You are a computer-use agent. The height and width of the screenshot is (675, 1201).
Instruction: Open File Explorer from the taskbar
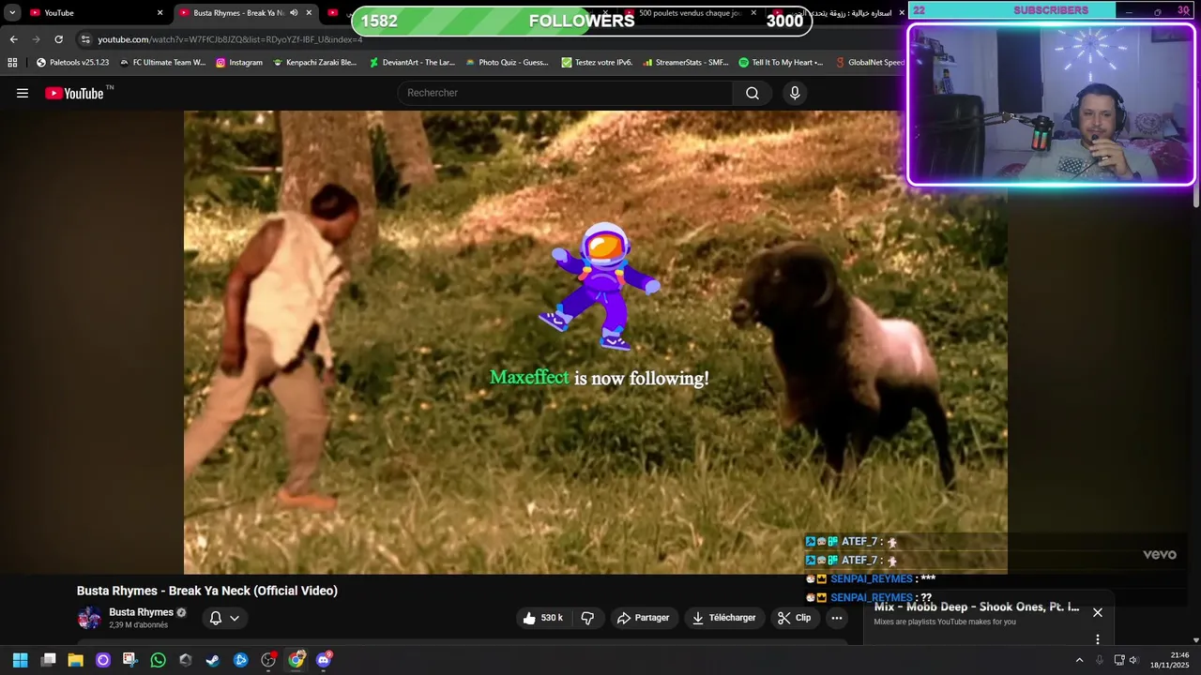tap(76, 660)
